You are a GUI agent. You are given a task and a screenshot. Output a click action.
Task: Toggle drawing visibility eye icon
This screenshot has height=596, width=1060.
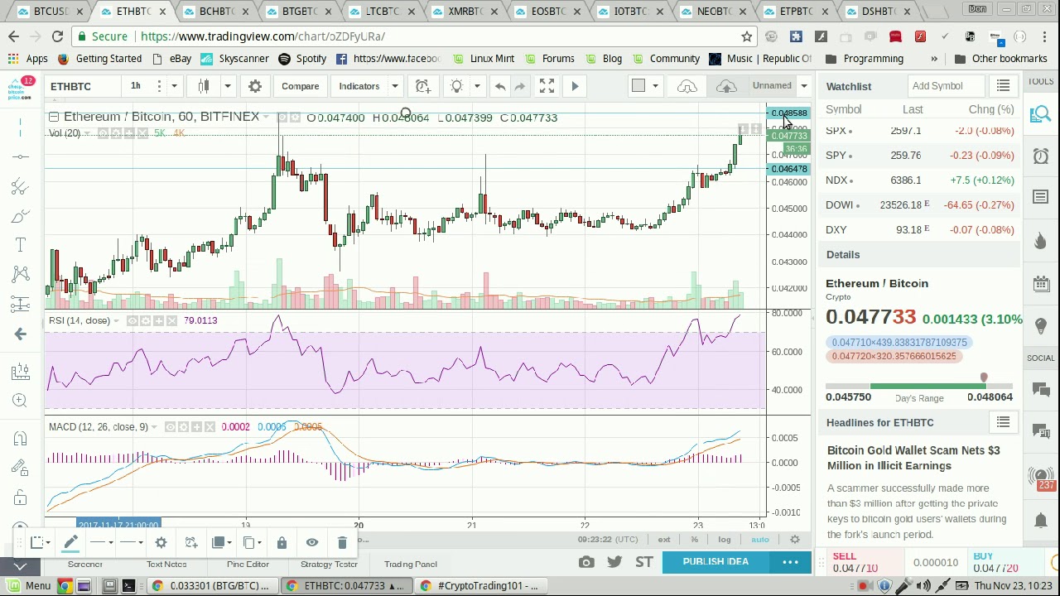[312, 543]
